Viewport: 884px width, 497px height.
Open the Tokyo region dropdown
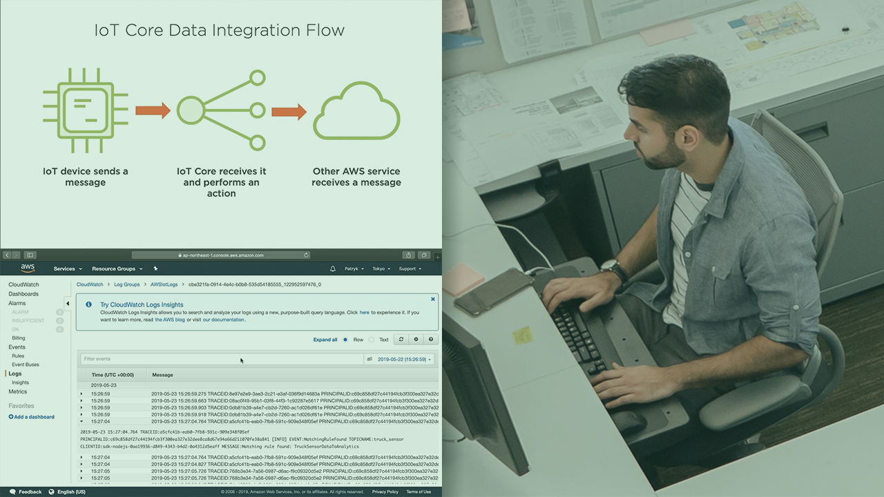[x=381, y=269]
